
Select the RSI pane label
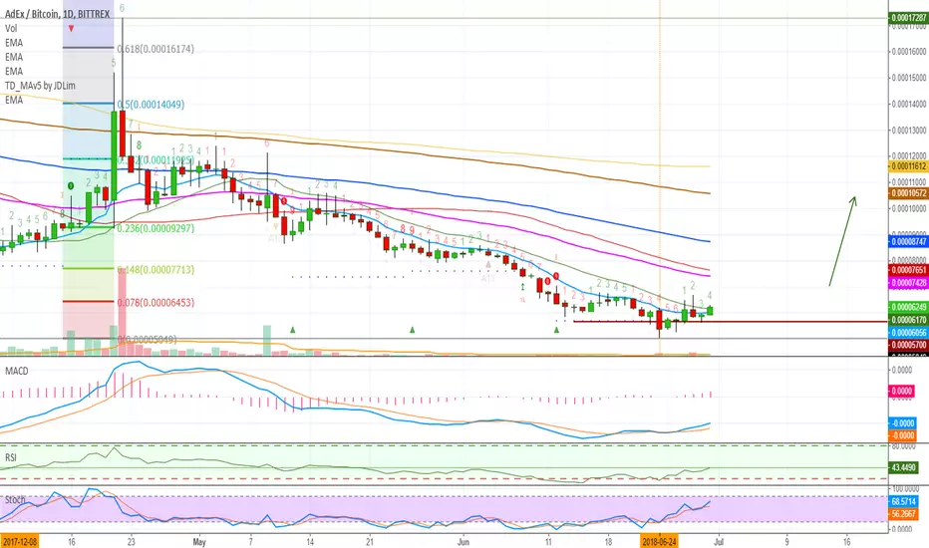point(11,457)
